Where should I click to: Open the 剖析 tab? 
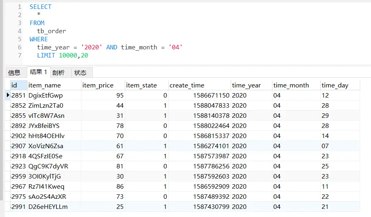coord(58,72)
